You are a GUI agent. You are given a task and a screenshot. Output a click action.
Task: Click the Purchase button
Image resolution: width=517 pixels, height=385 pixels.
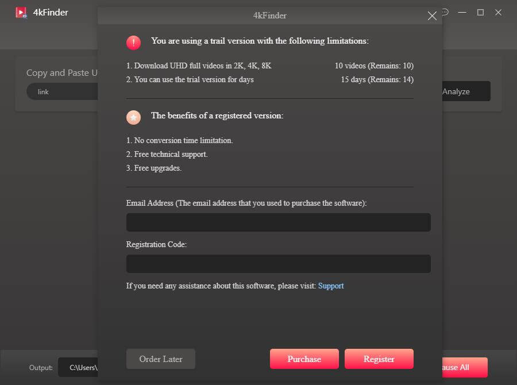coord(304,359)
